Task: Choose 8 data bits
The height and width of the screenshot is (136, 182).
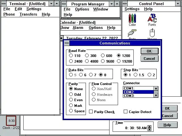Action: point(103,75)
